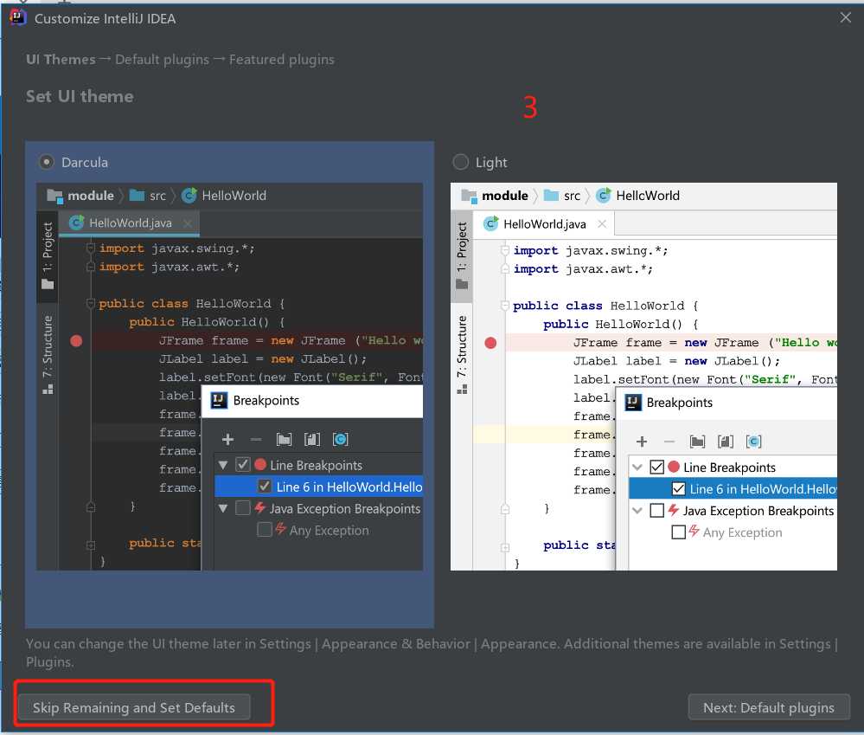Click the remove breakpoint minus icon in Light preview

669,442
